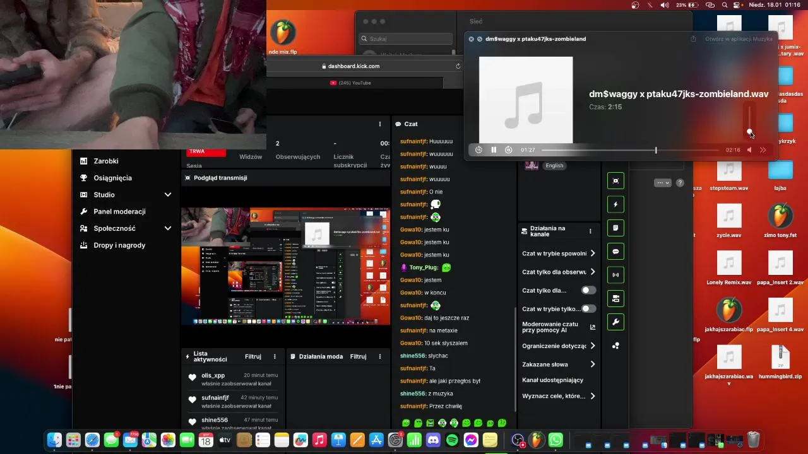
Task: Click the English language tag
Action: (554, 166)
